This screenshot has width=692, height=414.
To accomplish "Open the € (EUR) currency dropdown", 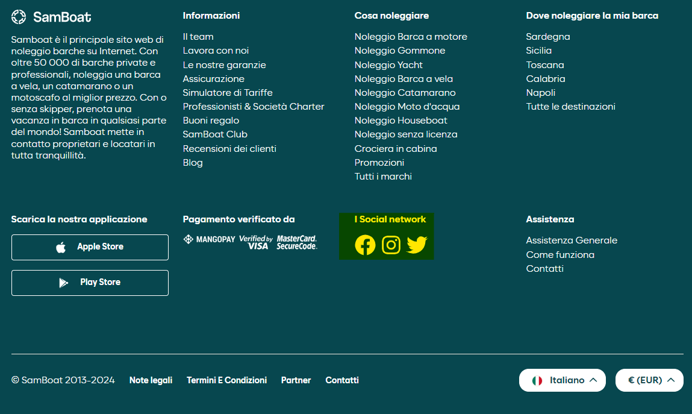I will coord(649,380).
